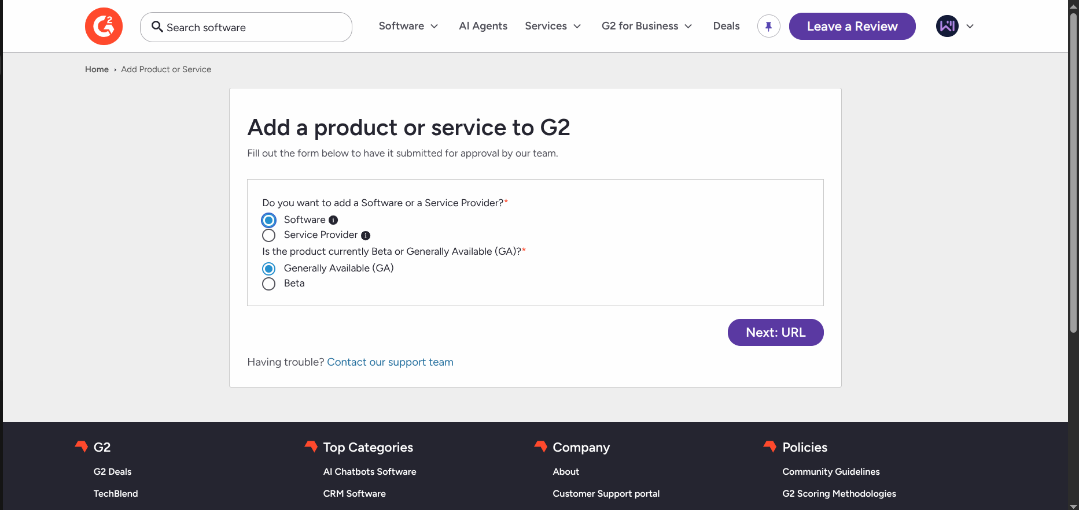Click the Leave a Review button
1079x510 pixels.
[x=852, y=27]
